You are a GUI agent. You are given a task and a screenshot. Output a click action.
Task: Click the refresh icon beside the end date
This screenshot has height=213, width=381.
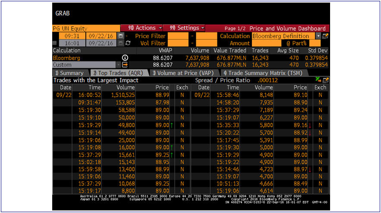click(x=128, y=43)
